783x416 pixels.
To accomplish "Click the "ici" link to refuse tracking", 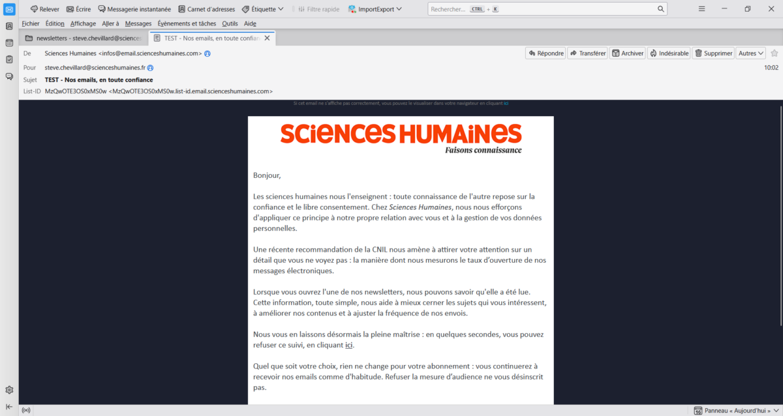I will click(x=349, y=345).
